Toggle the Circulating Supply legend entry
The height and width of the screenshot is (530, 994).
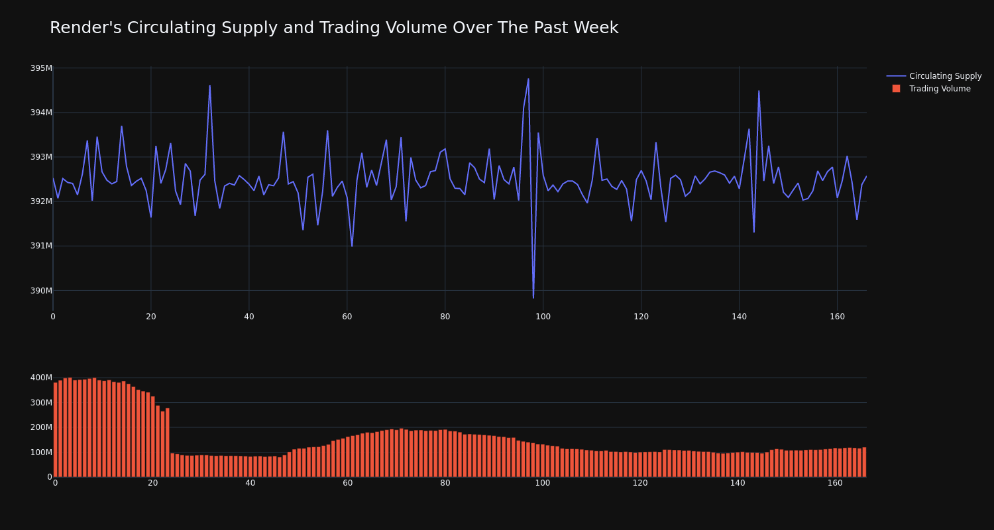click(934, 76)
